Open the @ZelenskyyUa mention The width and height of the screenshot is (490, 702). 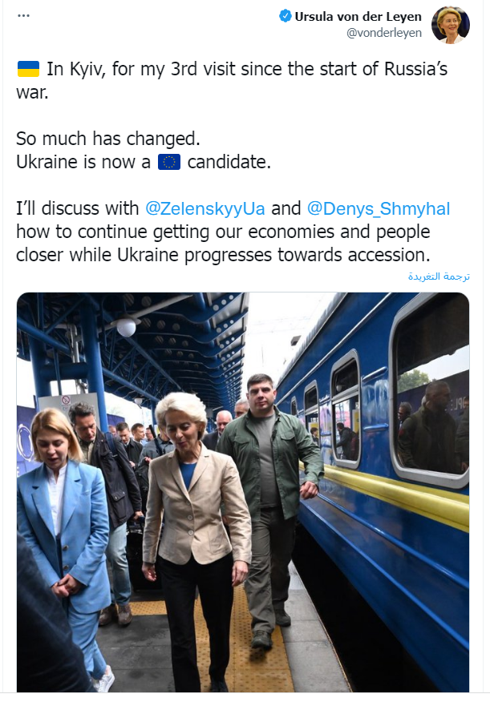coord(205,209)
